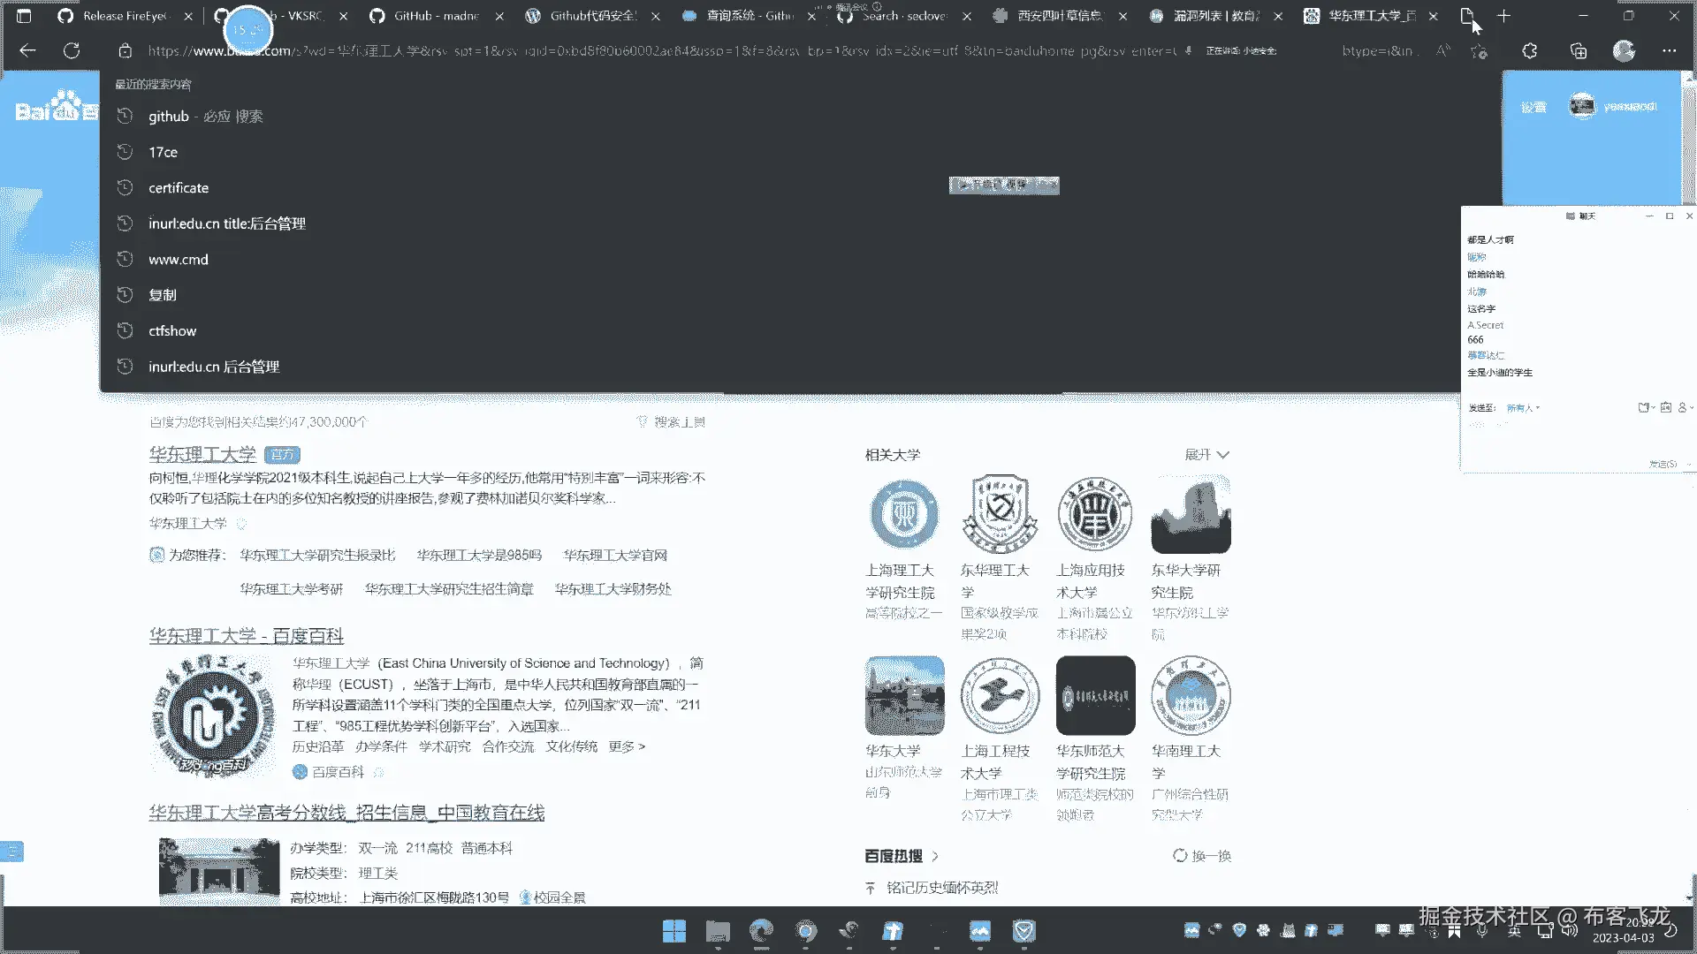Image resolution: width=1697 pixels, height=954 pixels.
Task: Open the Collections icon in the toolbar
Action: [1579, 51]
